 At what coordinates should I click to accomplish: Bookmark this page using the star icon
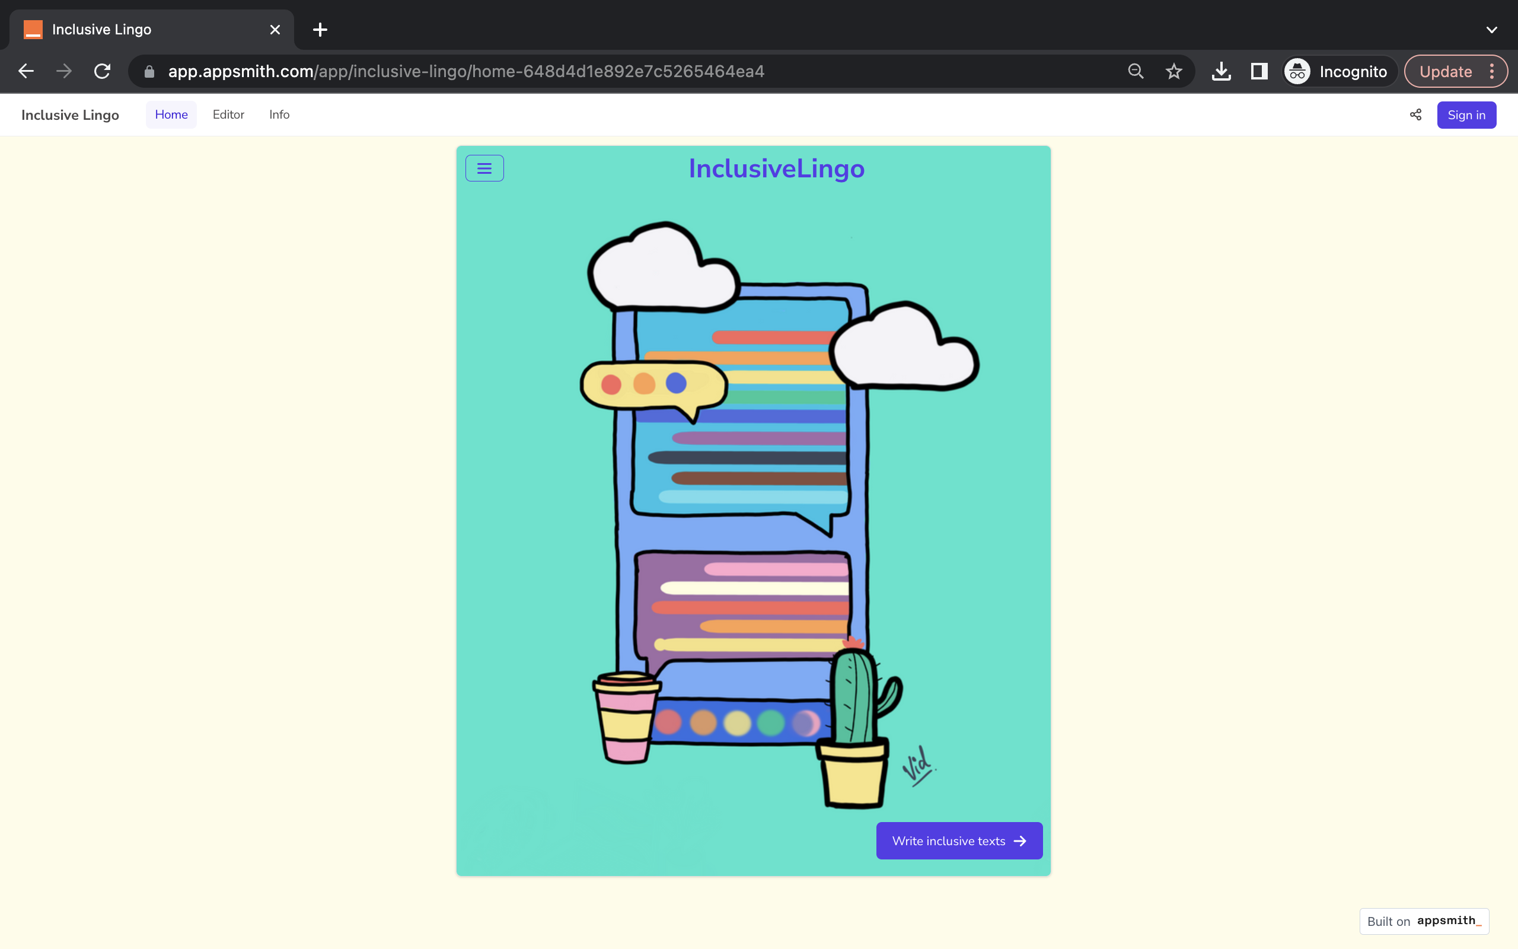point(1173,71)
